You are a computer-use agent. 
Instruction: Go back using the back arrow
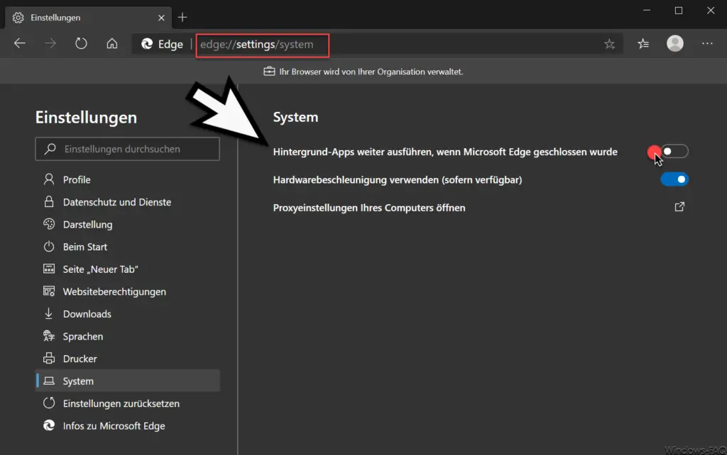click(19, 43)
